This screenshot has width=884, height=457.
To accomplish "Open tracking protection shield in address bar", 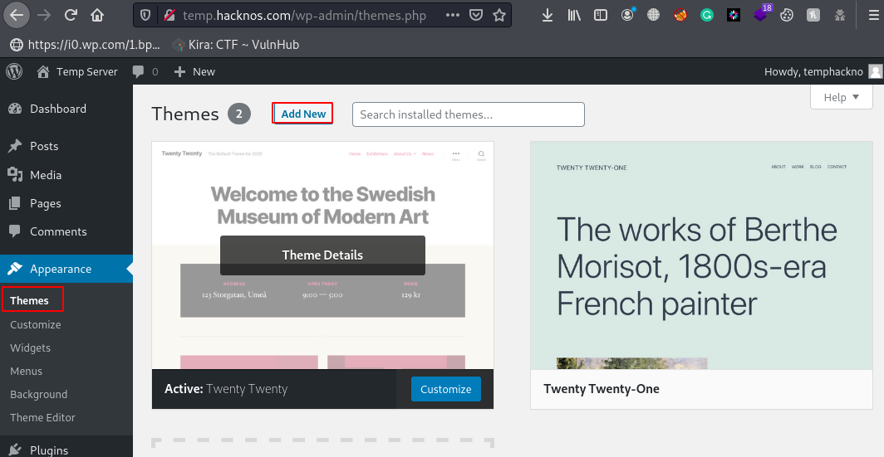I will coord(145,15).
